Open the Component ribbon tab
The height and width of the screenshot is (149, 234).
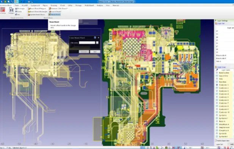pos(35,5)
